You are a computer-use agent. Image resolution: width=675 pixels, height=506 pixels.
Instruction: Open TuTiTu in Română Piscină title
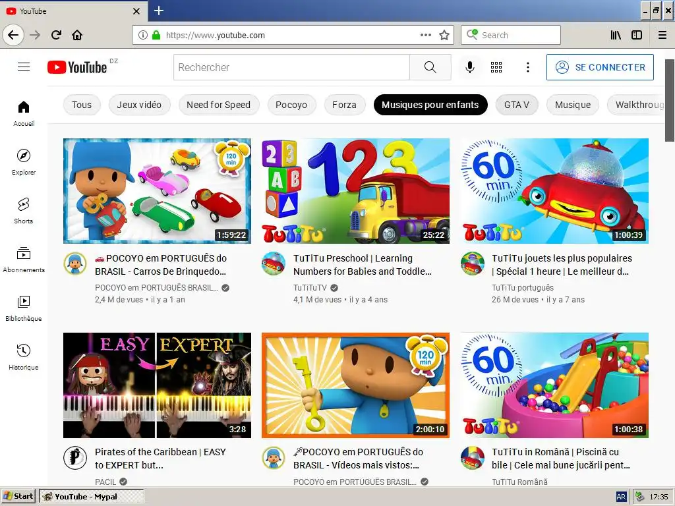(561, 459)
